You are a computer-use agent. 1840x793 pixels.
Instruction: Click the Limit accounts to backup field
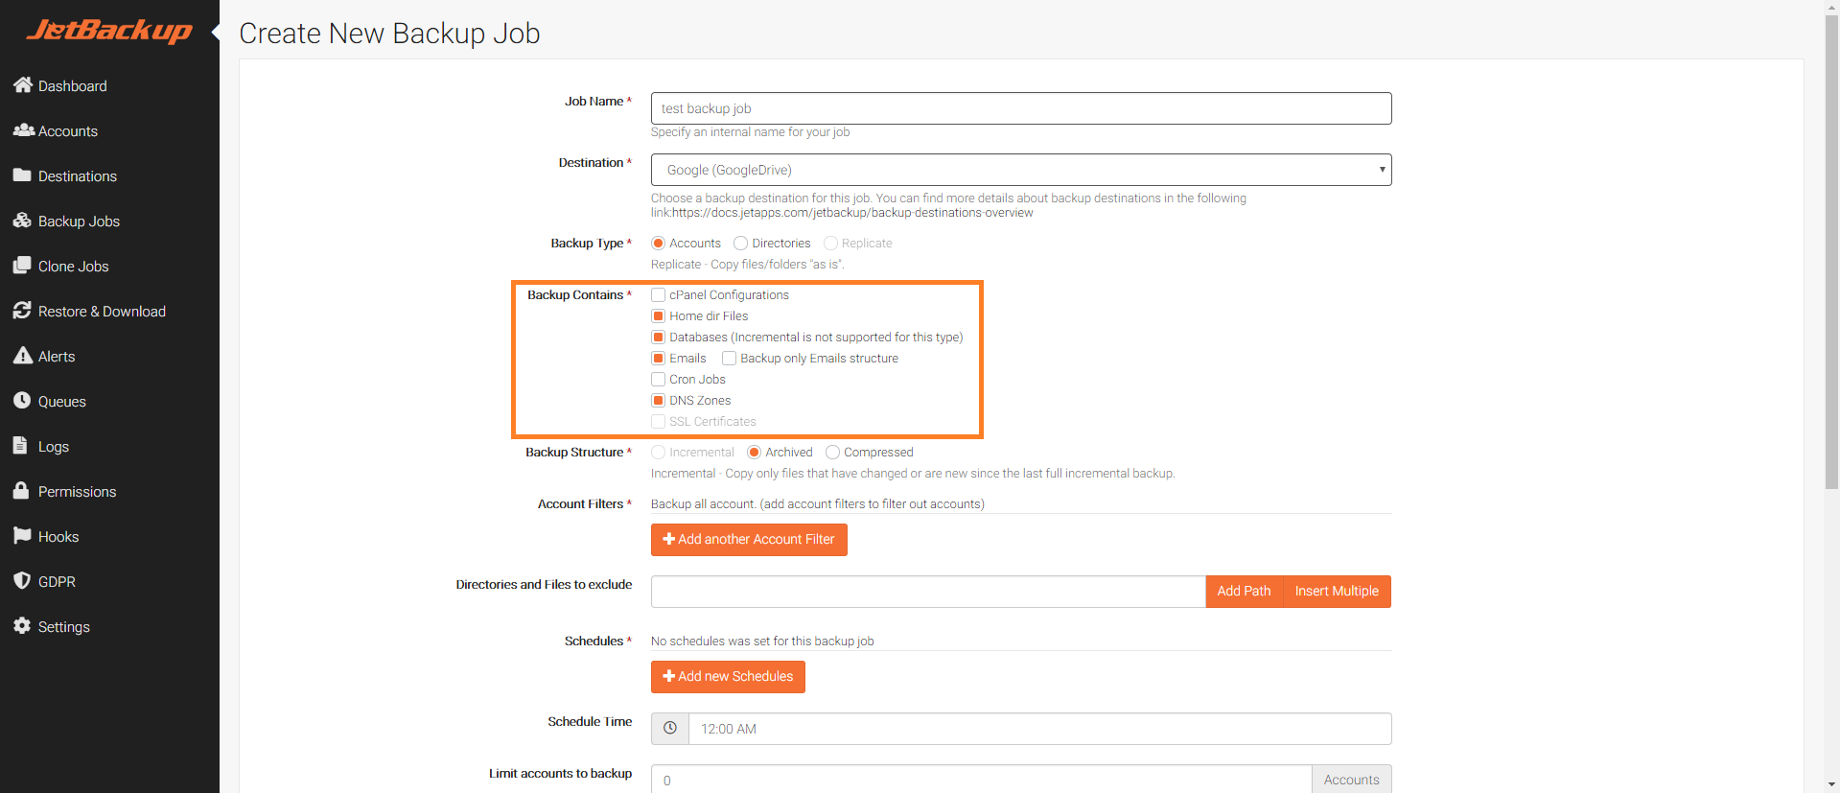pos(981,781)
